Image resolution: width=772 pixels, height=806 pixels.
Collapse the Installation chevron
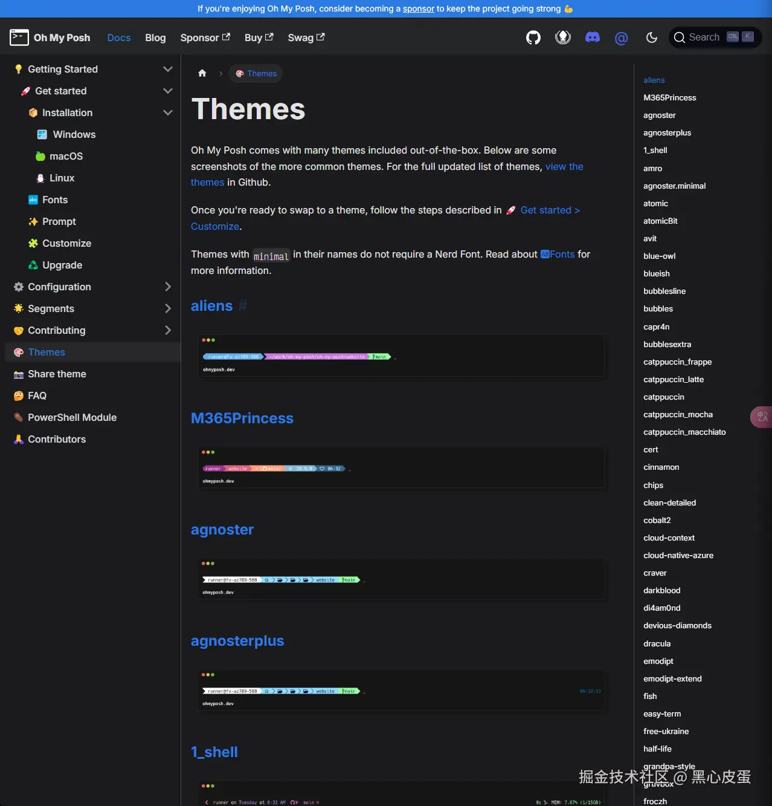[168, 112]
